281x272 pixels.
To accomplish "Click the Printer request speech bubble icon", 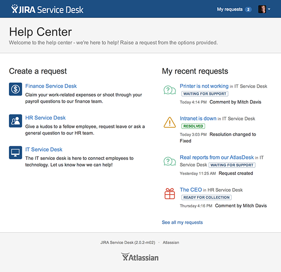I will 169,90.
